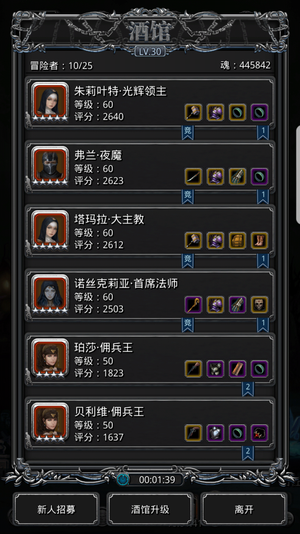Tap the 新人招募 button
300x534 pixels.
(56, 510)
